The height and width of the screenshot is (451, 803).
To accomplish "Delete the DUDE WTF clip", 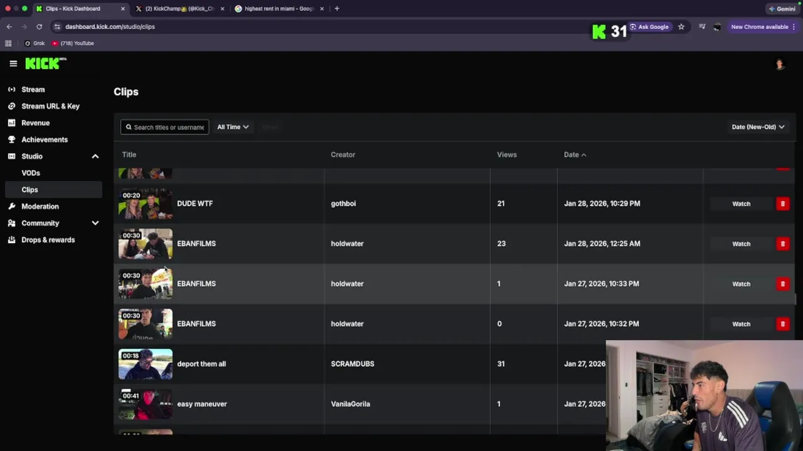I will pyautogui.click(x=782, y=204).
